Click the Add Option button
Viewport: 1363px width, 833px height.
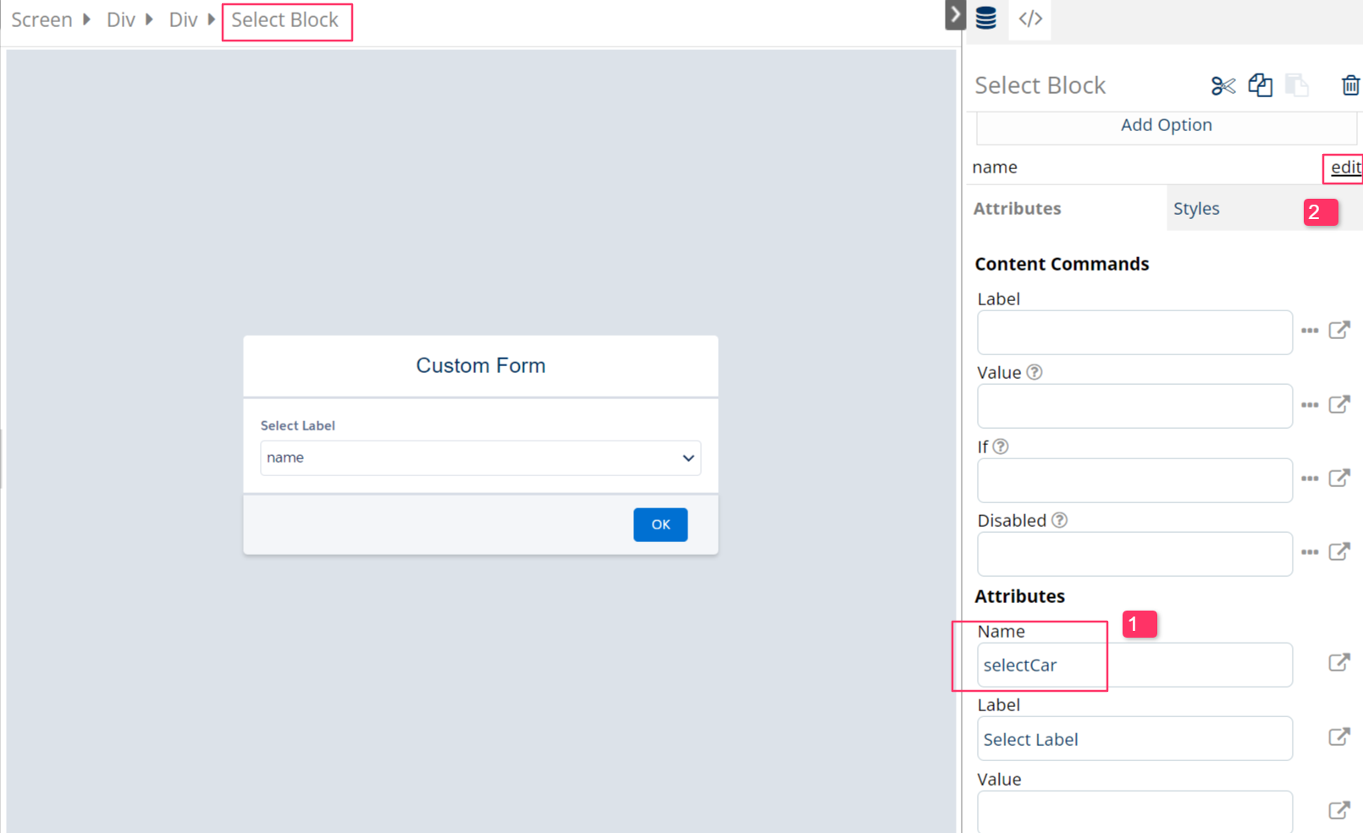tap(1166, 125)
